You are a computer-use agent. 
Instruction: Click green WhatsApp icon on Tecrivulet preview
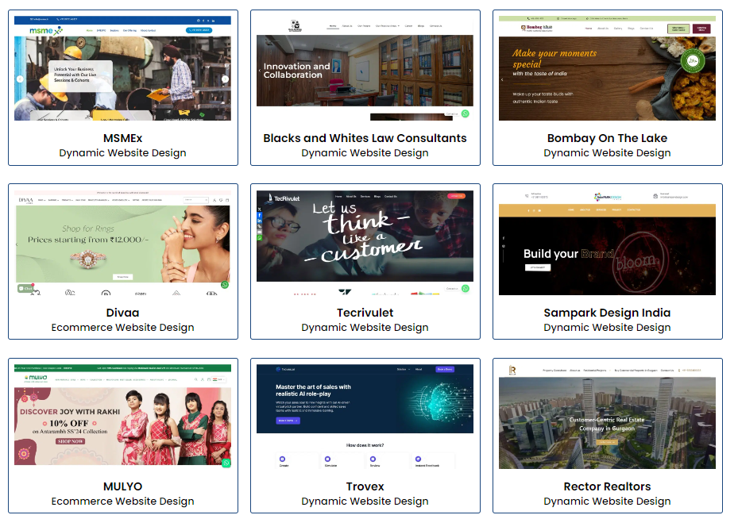point(466,289)
